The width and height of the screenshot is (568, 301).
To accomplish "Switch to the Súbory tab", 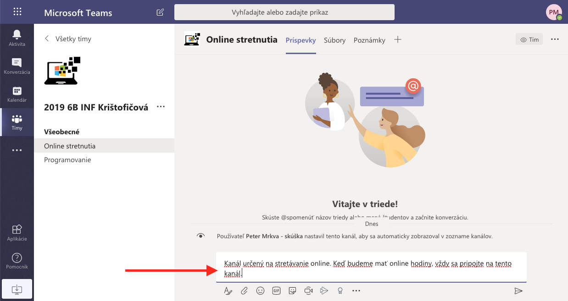I will pyautogui.click(x=334, y=40).
